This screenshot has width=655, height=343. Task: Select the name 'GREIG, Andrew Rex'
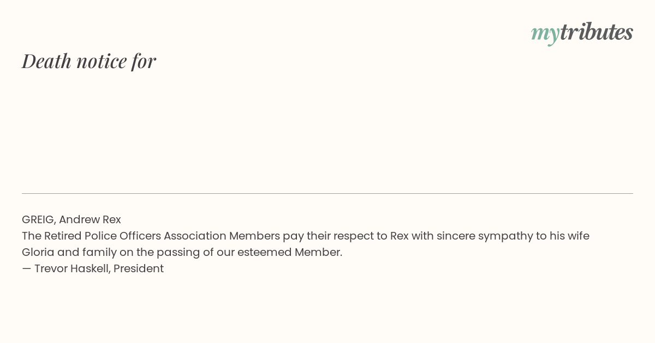tap(72, 219)
